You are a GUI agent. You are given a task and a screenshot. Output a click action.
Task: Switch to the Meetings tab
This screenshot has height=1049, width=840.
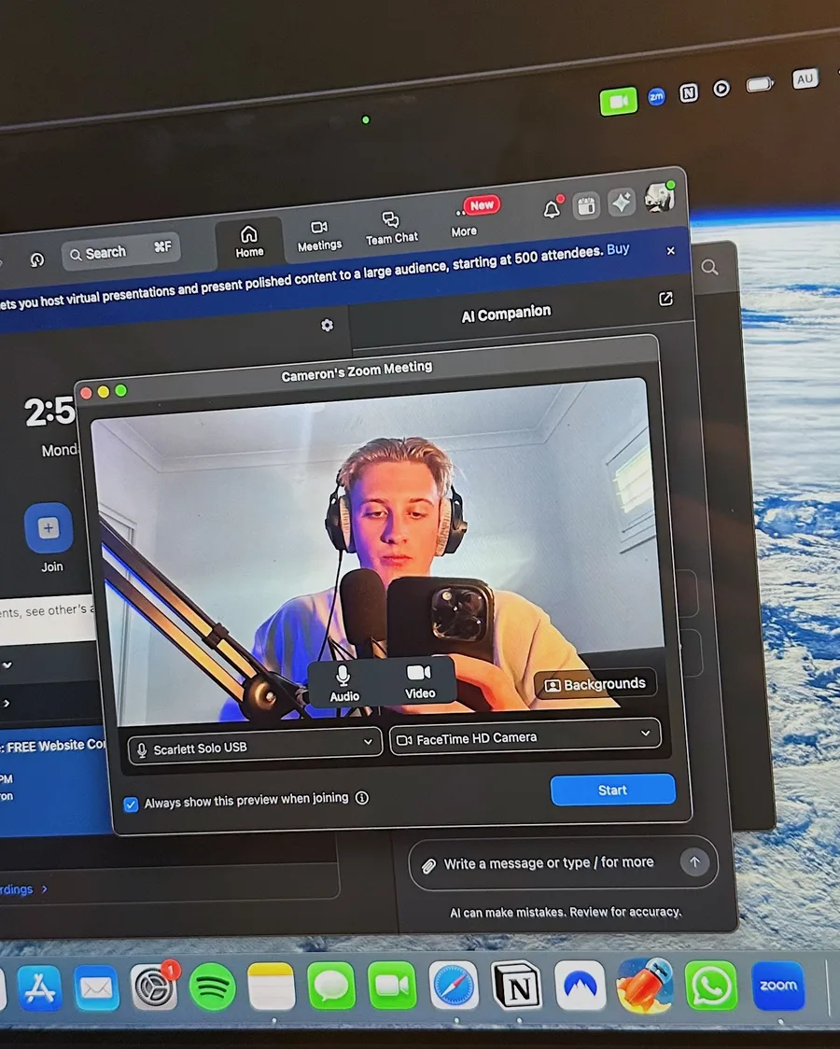click(320, 235)
